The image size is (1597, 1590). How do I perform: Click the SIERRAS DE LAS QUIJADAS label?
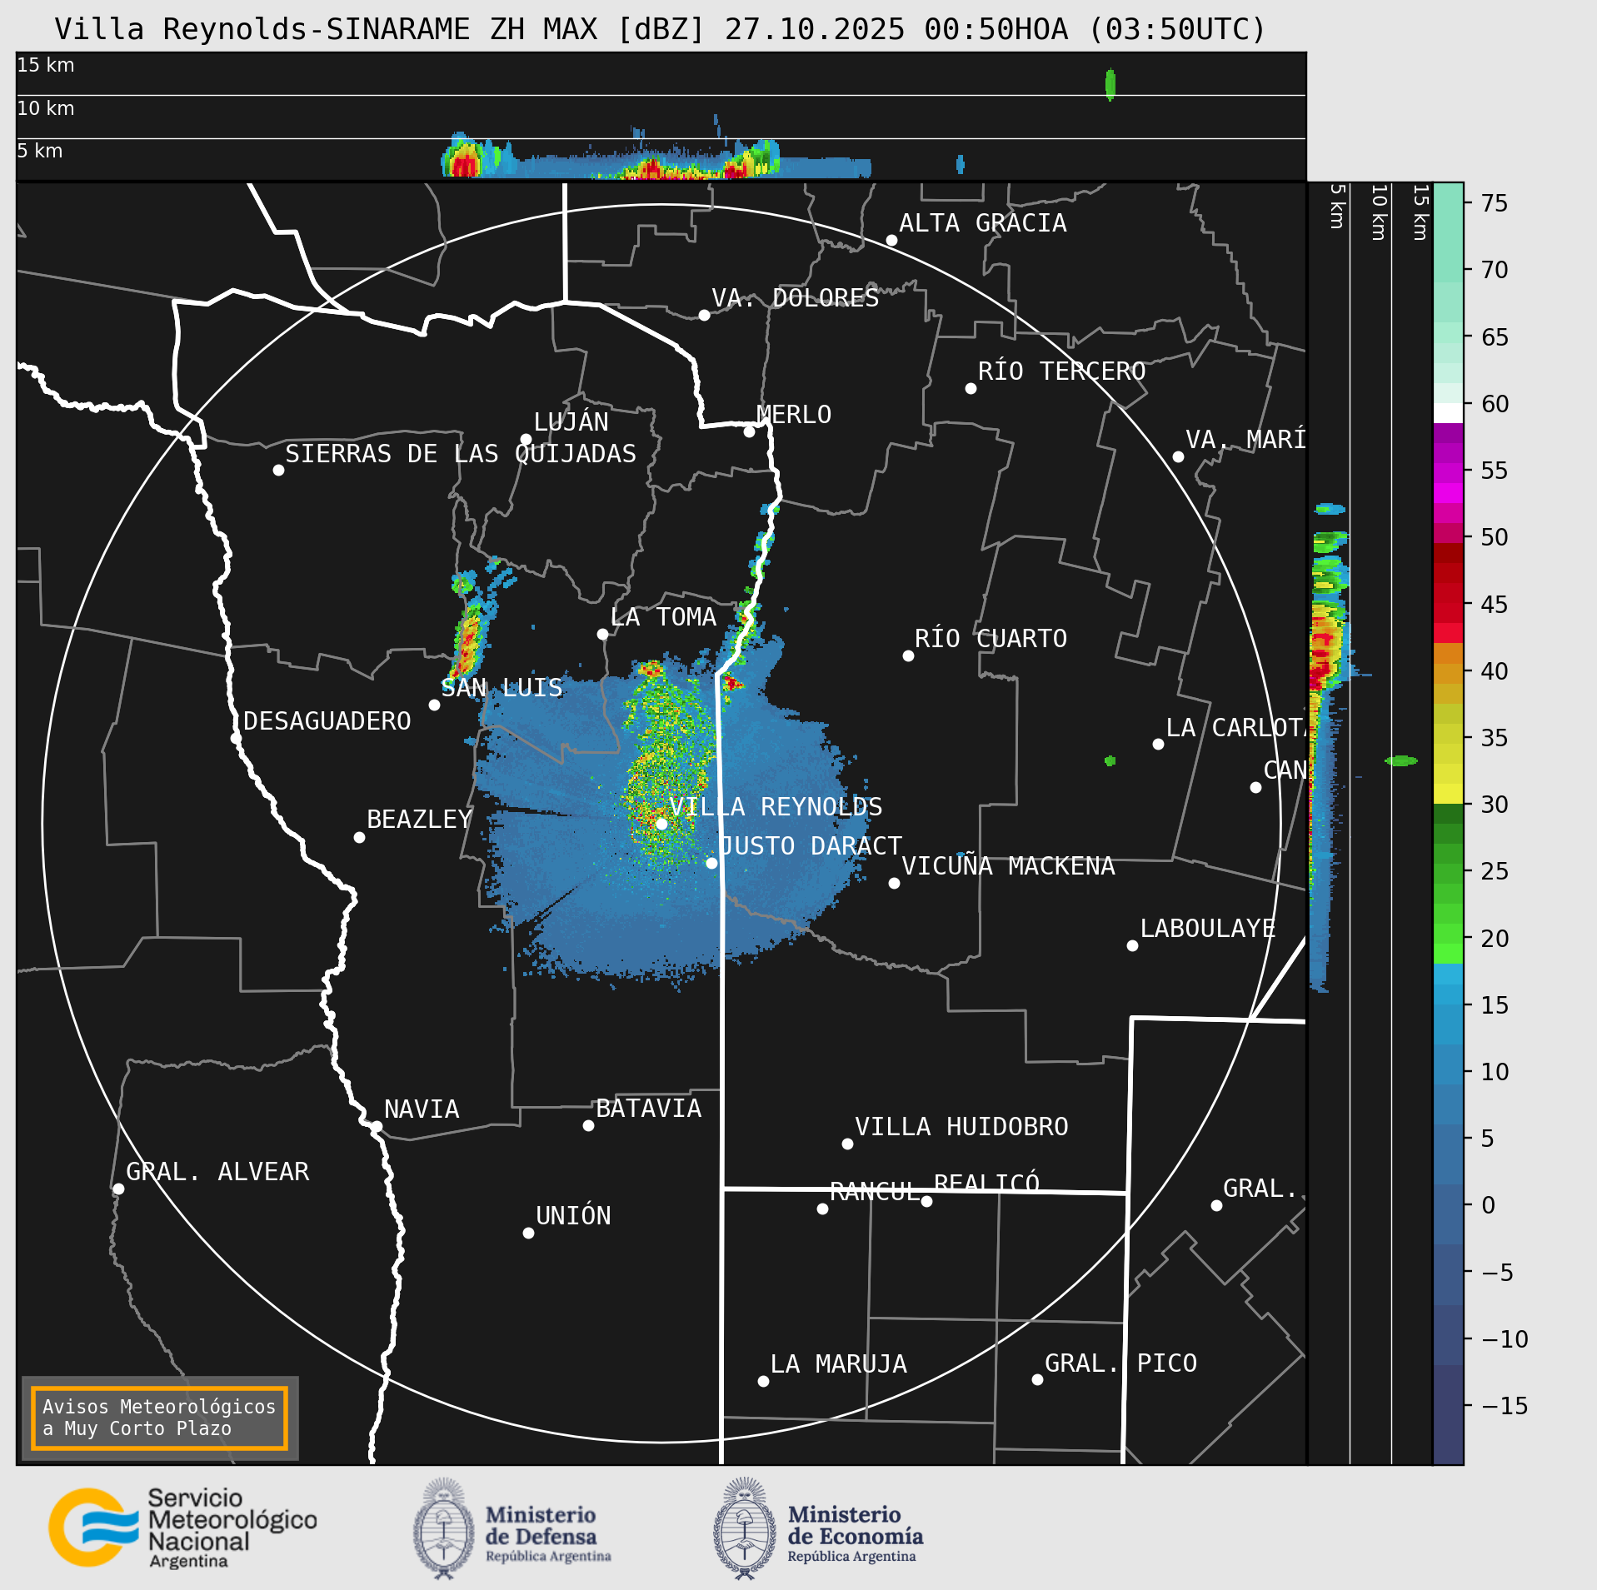coord(461,454)
